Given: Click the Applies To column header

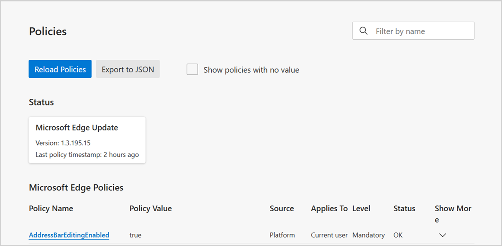Looking at the screenshot, I should [329, 208].
